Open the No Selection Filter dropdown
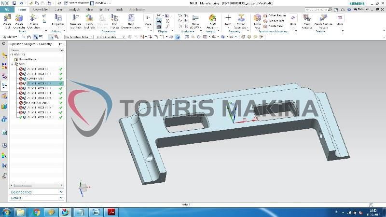The height and width of the screenshot is (217, 386). tap(79, 37)
